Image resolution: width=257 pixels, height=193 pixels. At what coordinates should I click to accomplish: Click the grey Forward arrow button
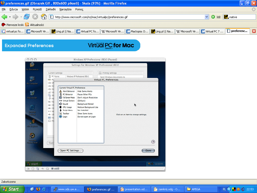coord(15,17)
